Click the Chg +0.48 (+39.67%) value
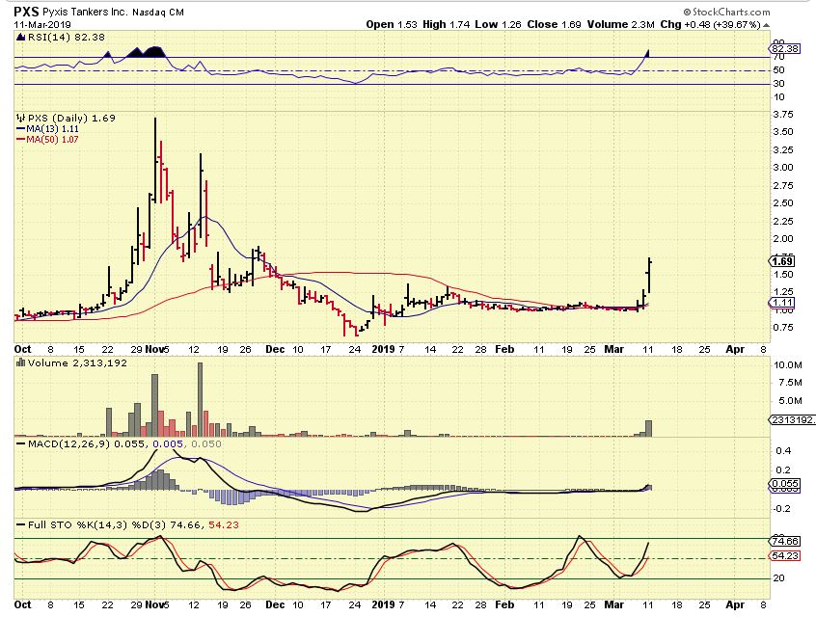 pyautogui.click(x=710, y=24)
